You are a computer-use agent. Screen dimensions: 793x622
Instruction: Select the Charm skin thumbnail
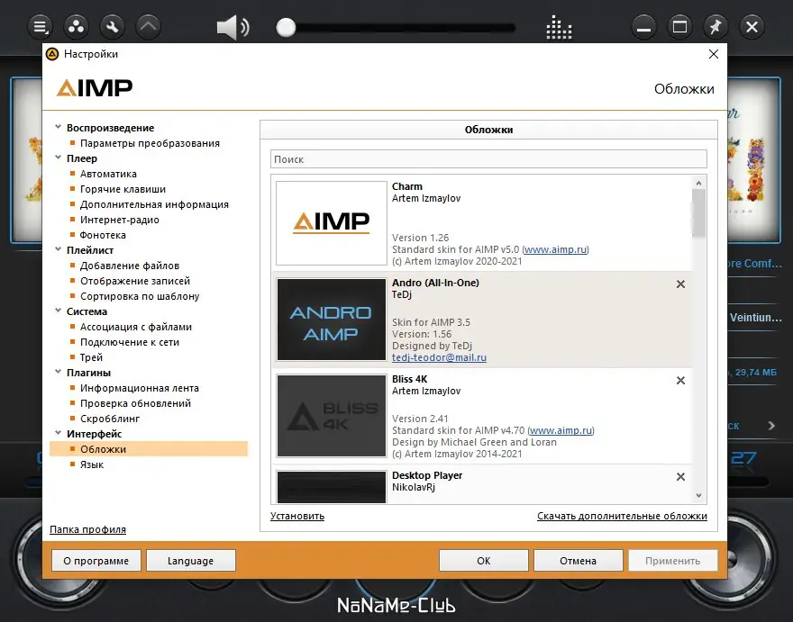coord(332,223)
